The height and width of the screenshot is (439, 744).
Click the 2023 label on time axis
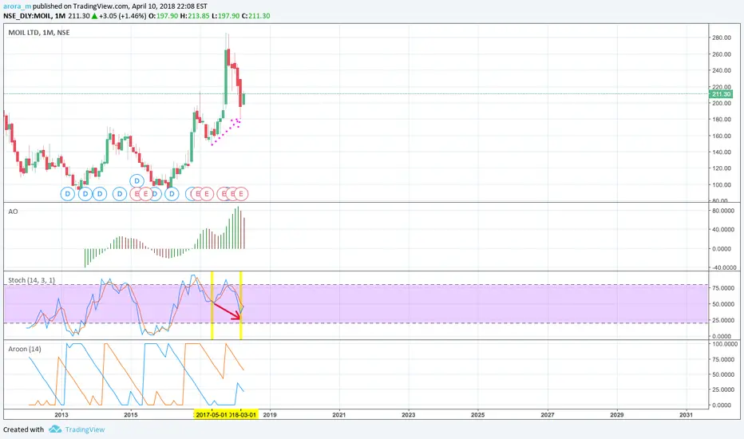408,415
